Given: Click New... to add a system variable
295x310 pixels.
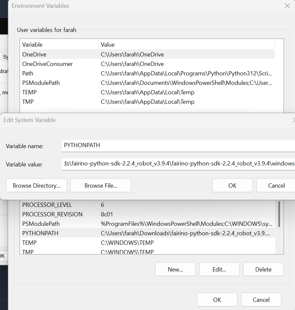Looking at the screenshot, I should (175, 269).
